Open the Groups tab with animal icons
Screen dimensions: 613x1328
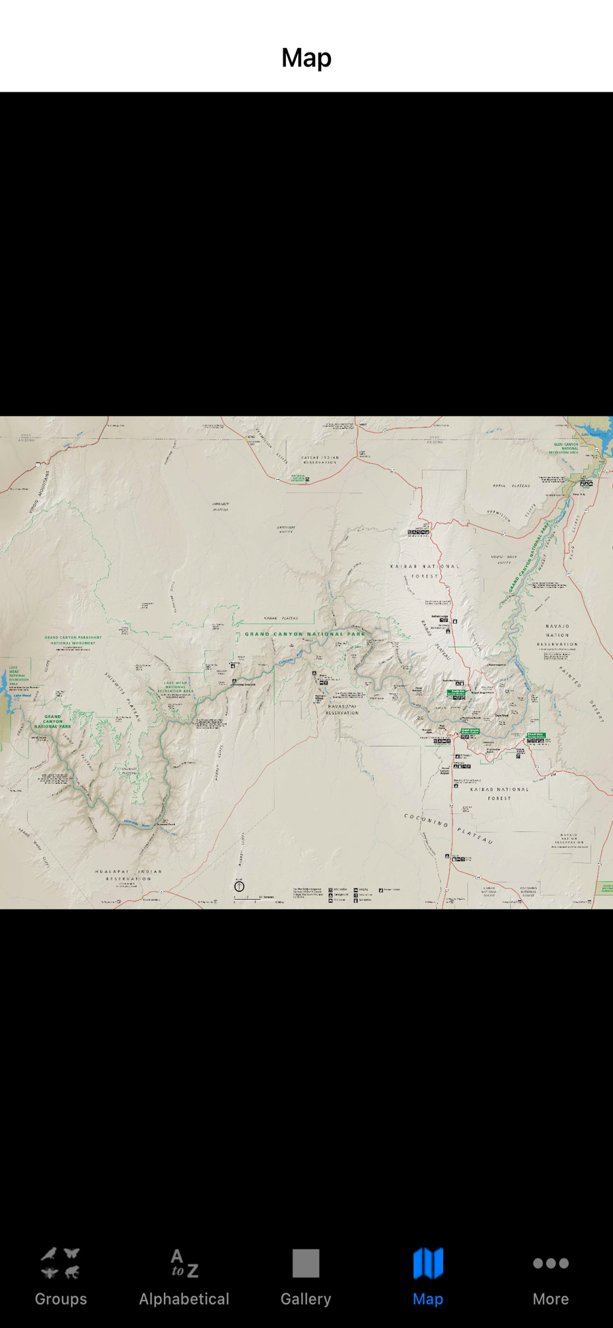60,1277
